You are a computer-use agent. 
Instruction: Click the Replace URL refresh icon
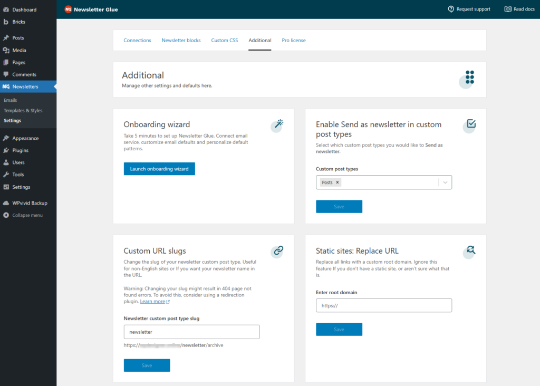tap(470, 250)
